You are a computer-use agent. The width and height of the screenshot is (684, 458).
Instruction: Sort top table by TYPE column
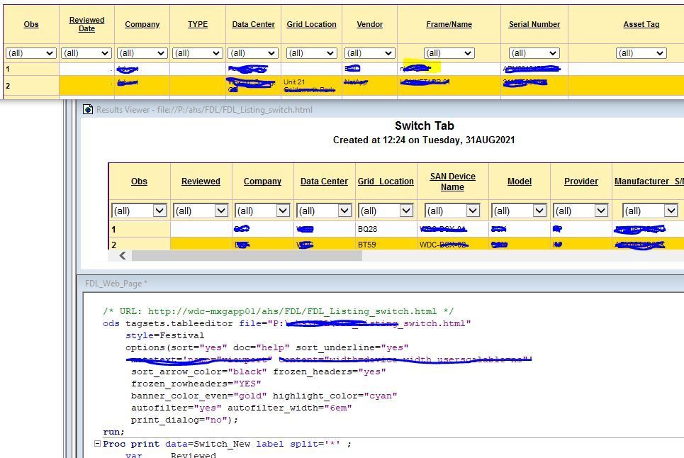click(x=198, y=24)
